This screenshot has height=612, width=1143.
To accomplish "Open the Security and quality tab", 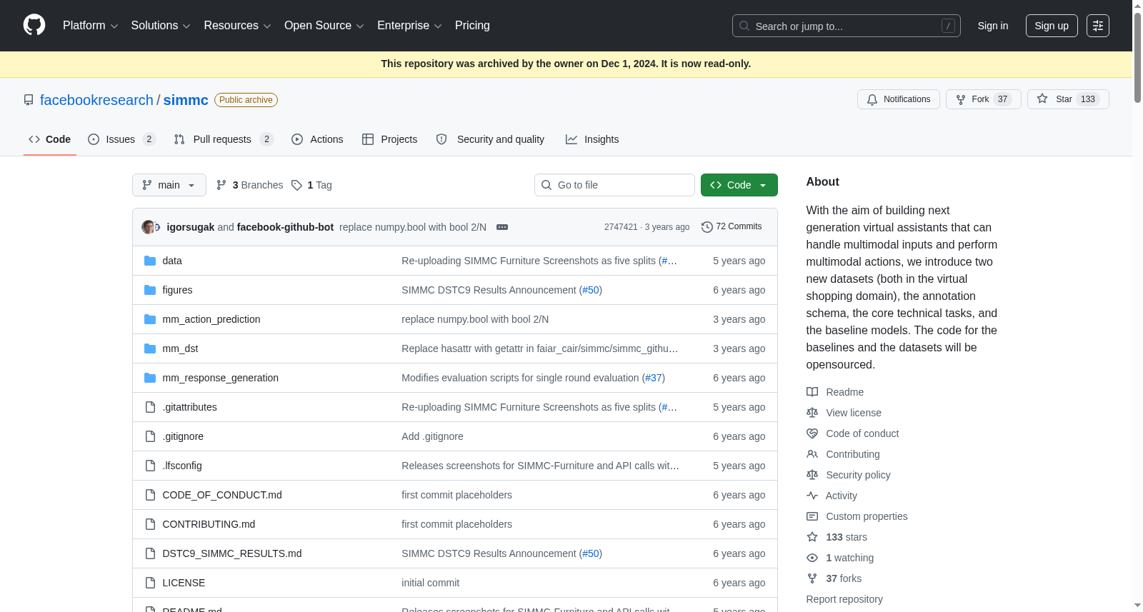I will tap(490, 139).
